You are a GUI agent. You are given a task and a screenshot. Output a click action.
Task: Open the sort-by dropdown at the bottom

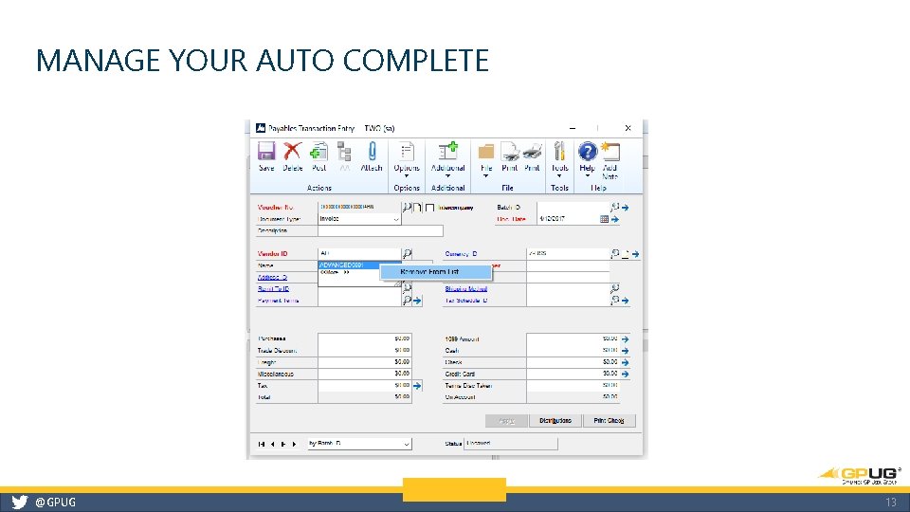point(407,444)
